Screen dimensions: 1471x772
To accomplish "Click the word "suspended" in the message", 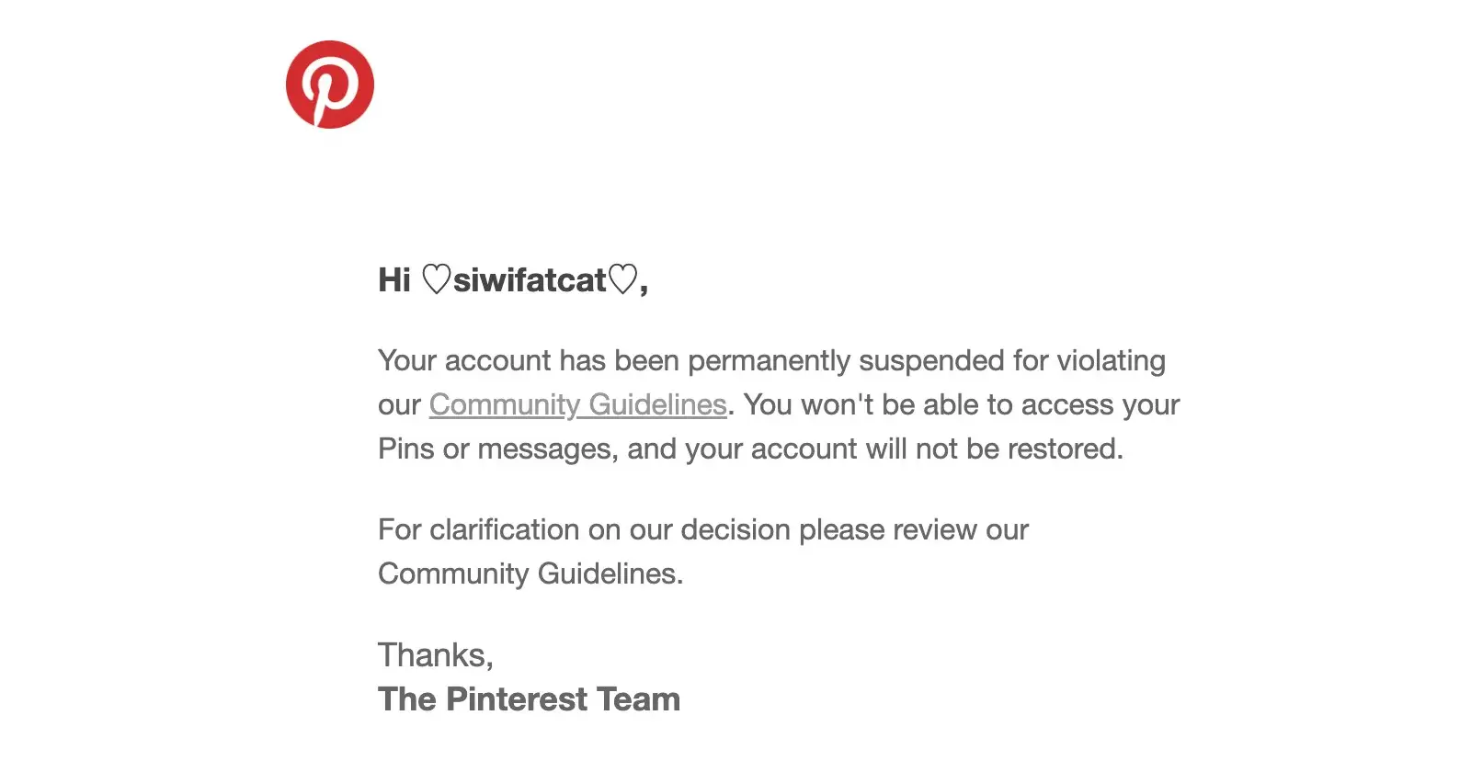I will click(931, 361).
